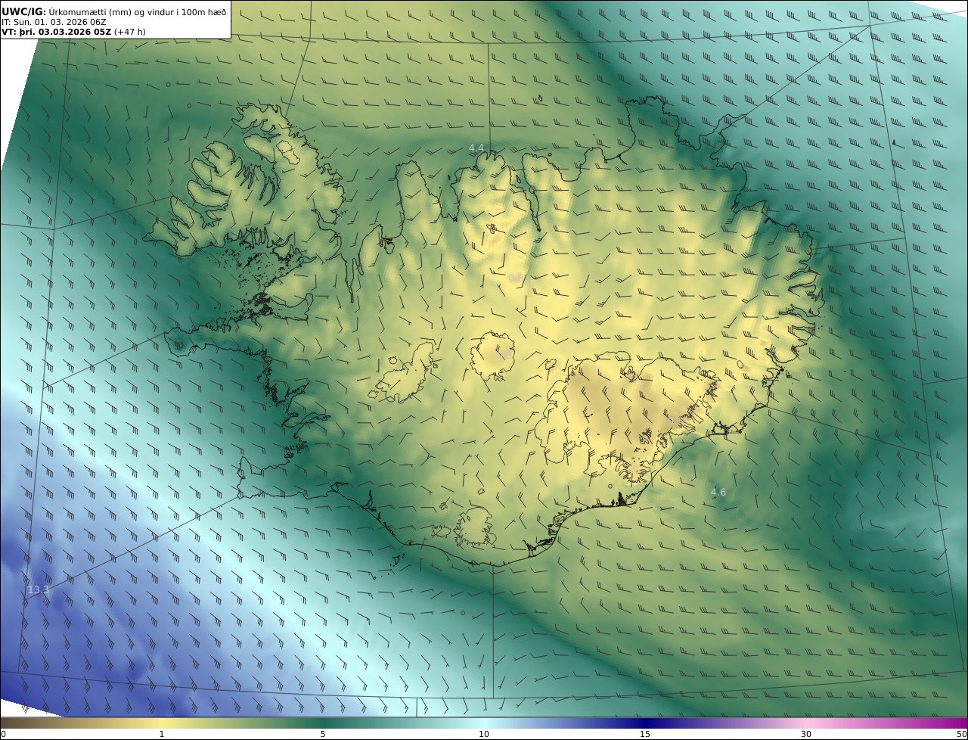Pick the dark navy colorbar segment at 15 mm
Image resolution: width=968 pixels, height=740 pixels.
[645, 723]
